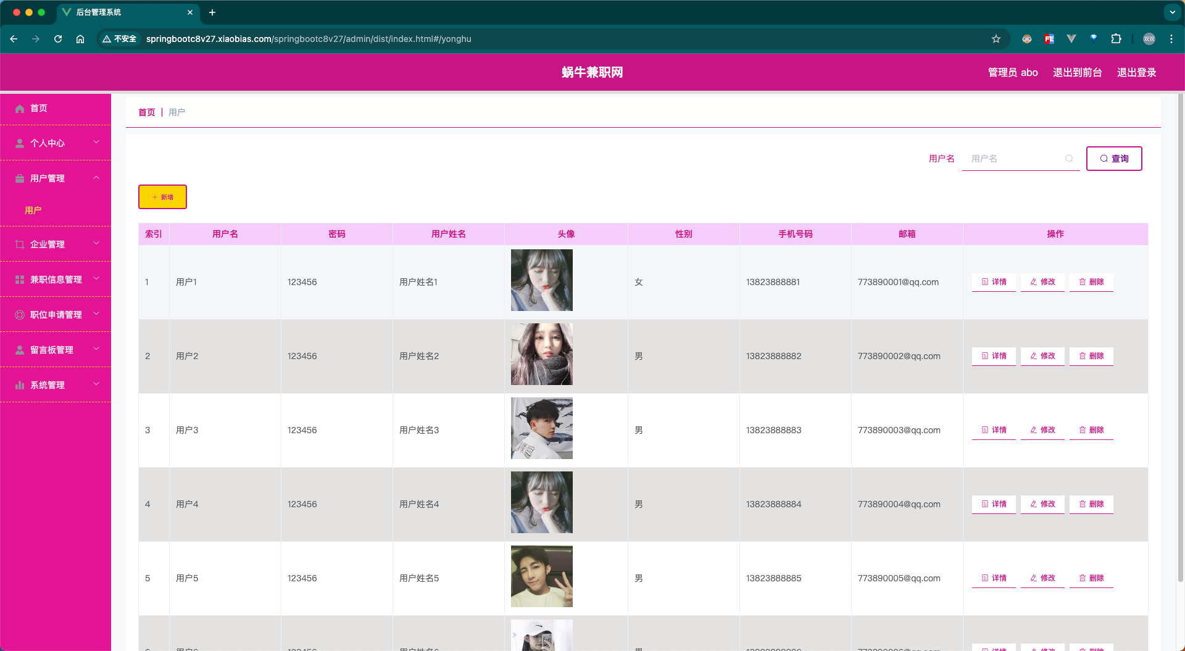Screen dimensions: 1185x651
Task: Go to 首页 in the sidebar
Action: [x=56, y=108]
